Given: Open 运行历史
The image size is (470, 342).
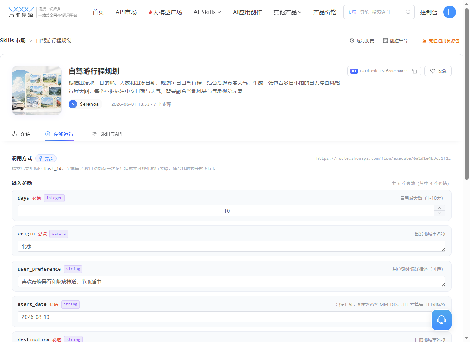Looking at the screenshot, I should tap(362, 40).
